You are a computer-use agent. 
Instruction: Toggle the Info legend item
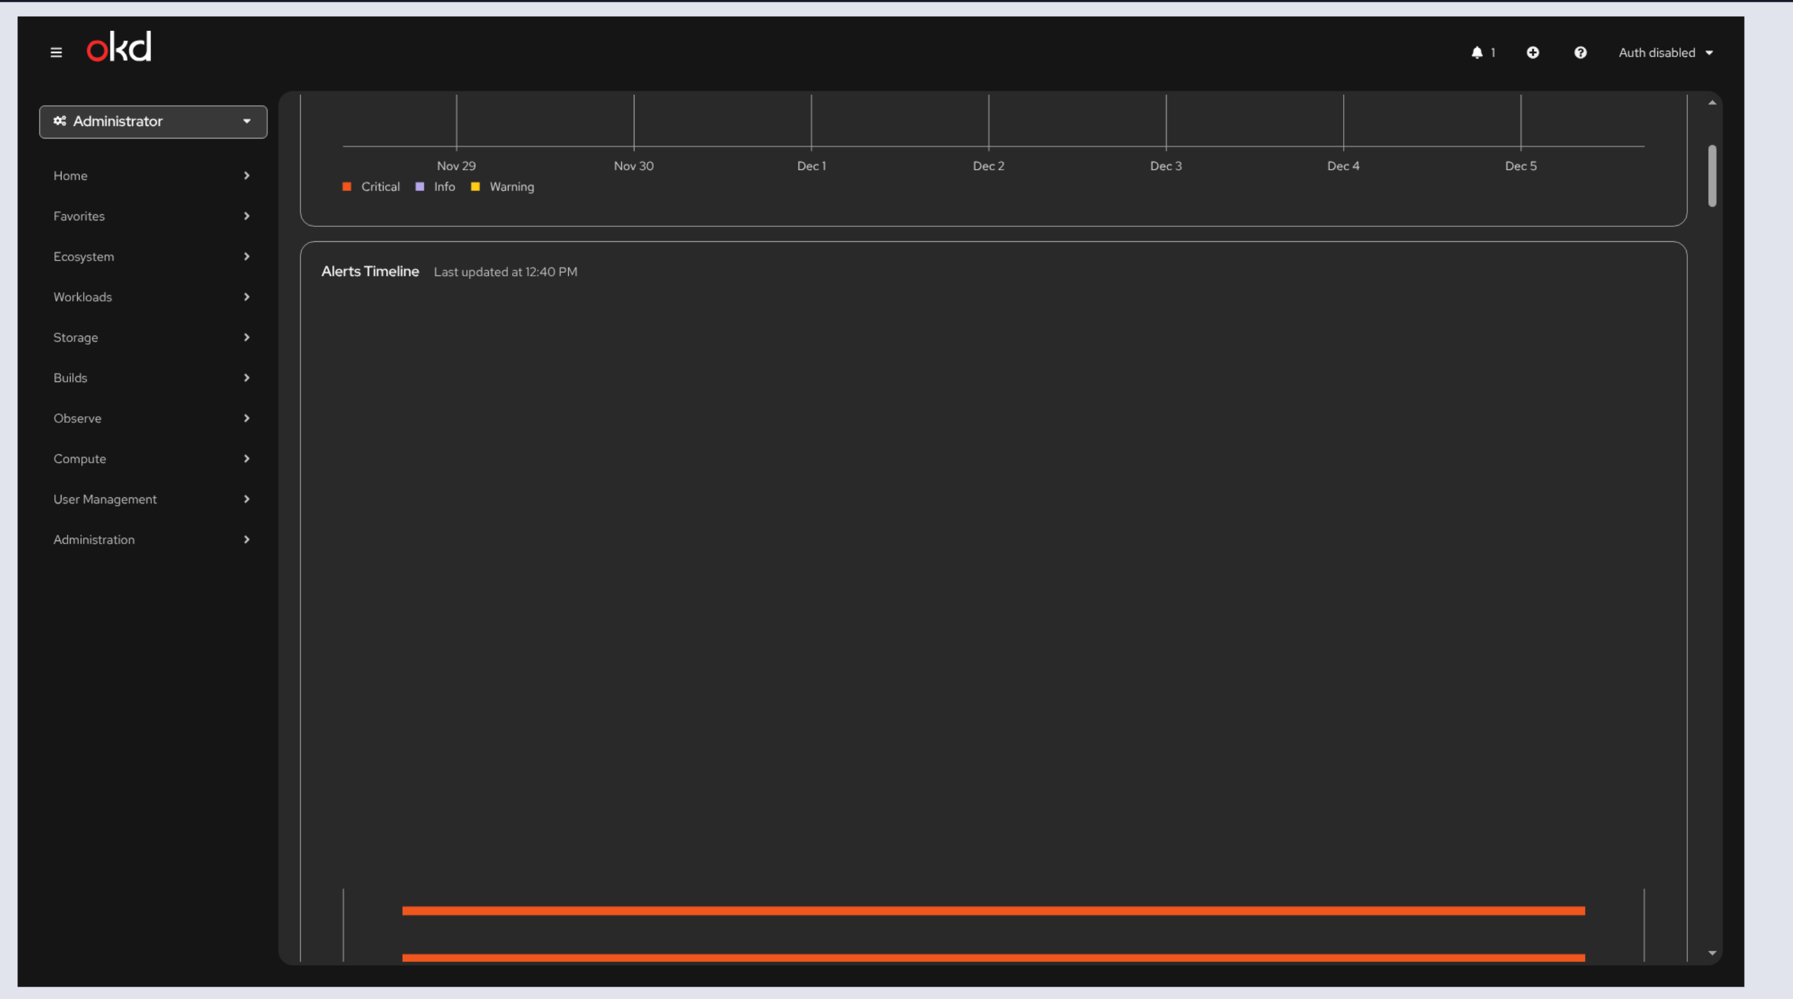click(444, 186)
